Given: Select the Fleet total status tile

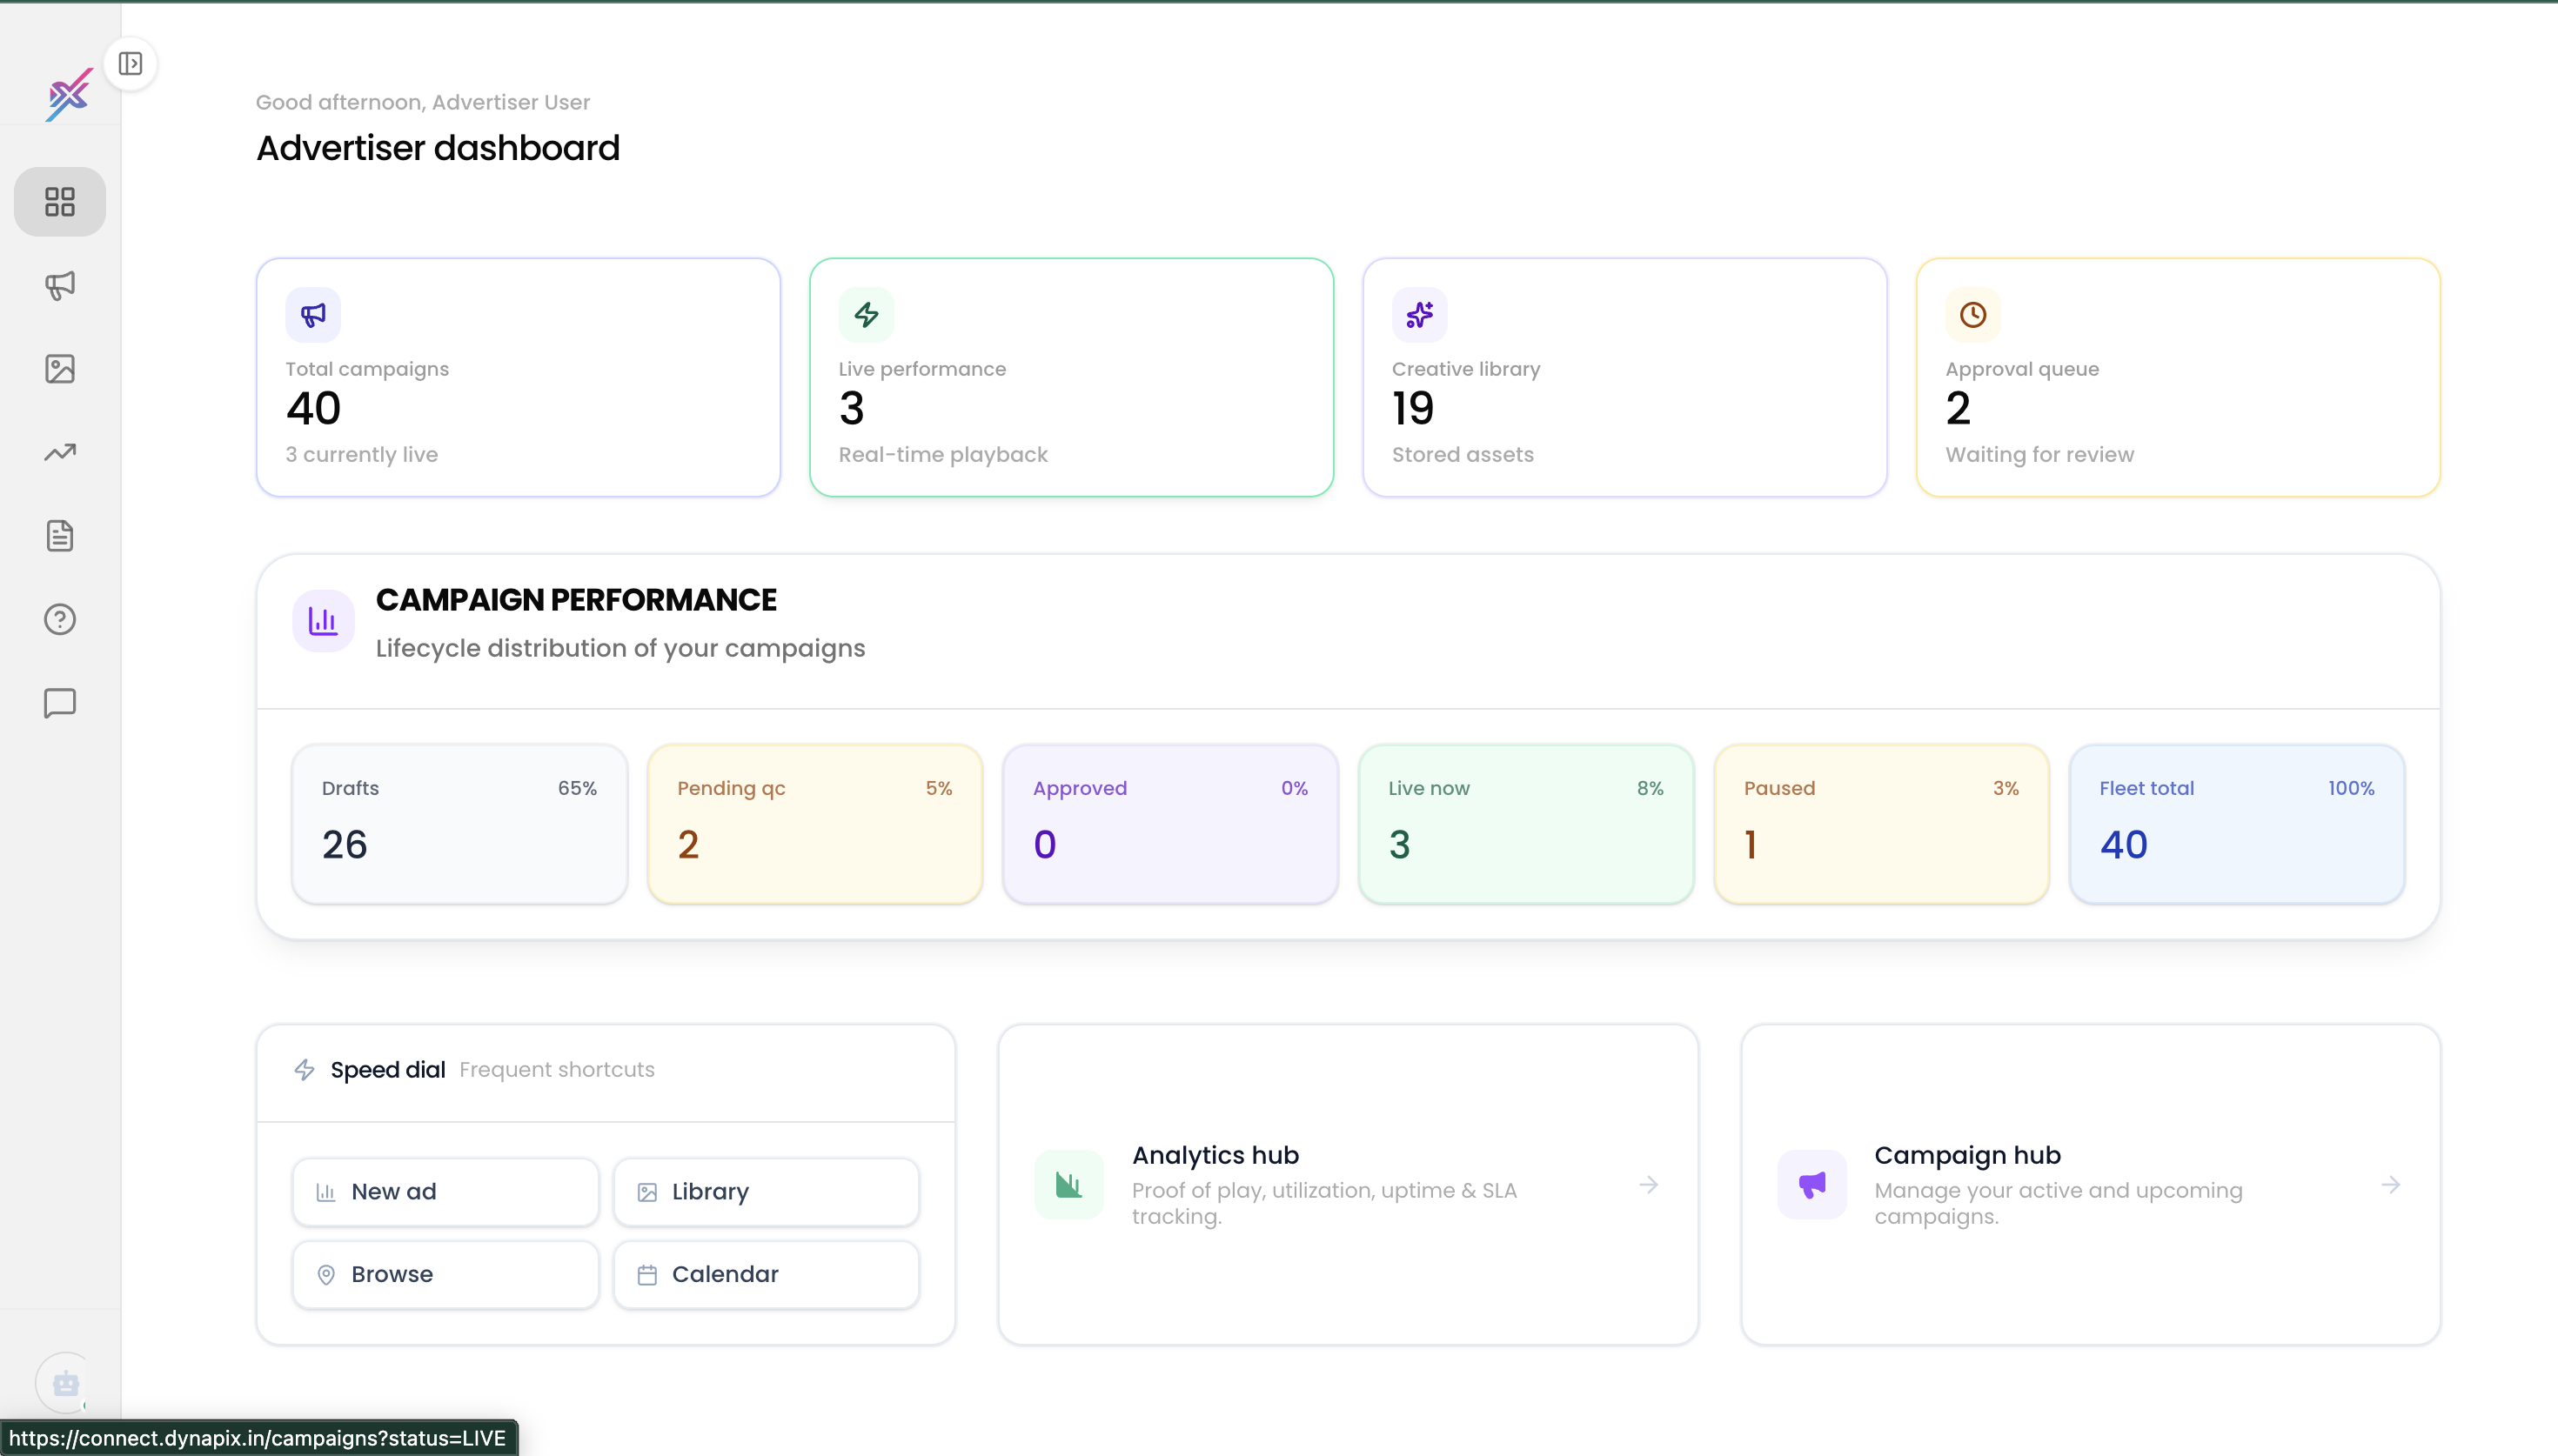Looking at the screenshot, I should pos(2237,824).
